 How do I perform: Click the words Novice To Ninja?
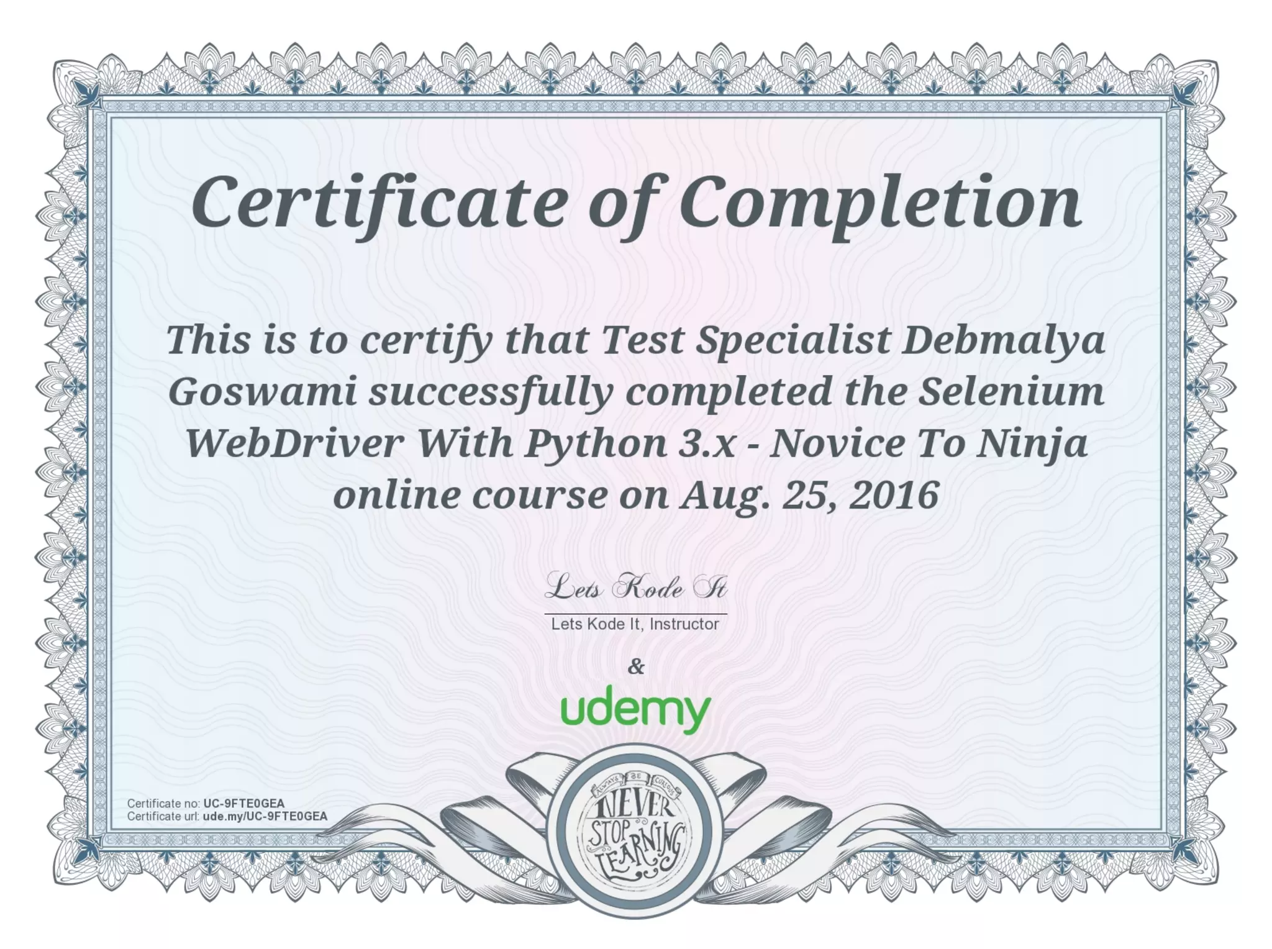point(928,444)
